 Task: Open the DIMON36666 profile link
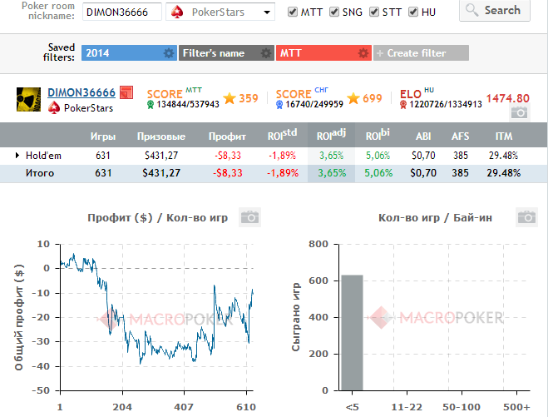pyautogui.click(x=81, y=92)
